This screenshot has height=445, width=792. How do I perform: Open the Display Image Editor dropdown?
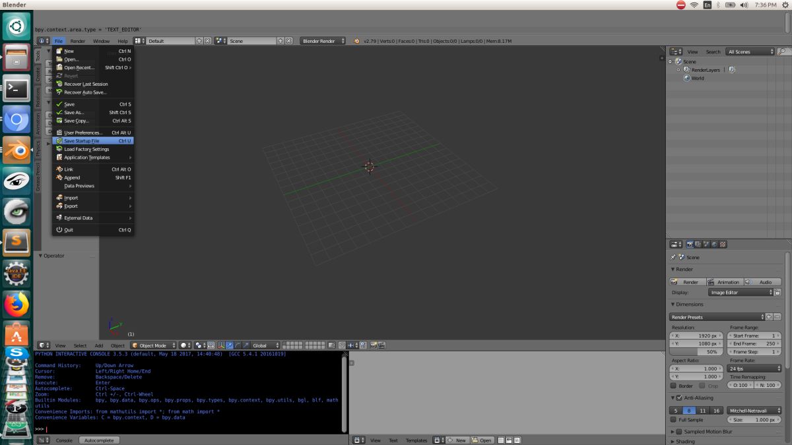click(741, 292)
